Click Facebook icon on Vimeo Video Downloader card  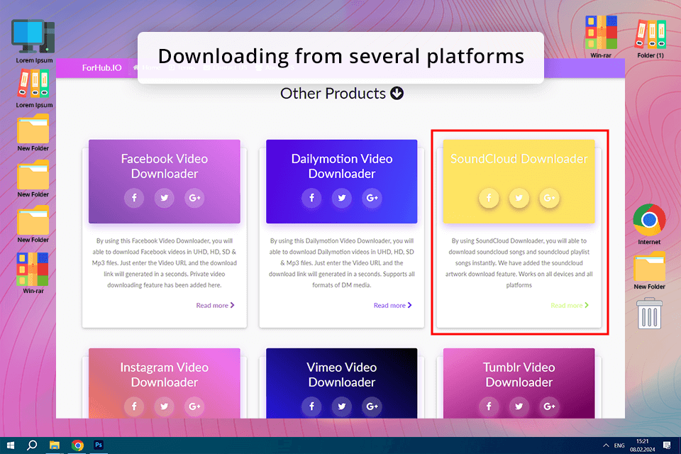coord(312,406)
